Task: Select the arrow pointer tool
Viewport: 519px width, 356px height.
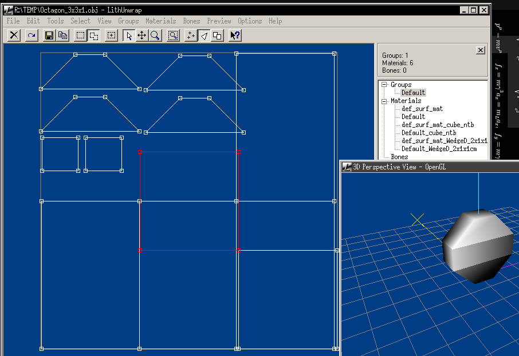Action: coord(129,35)
